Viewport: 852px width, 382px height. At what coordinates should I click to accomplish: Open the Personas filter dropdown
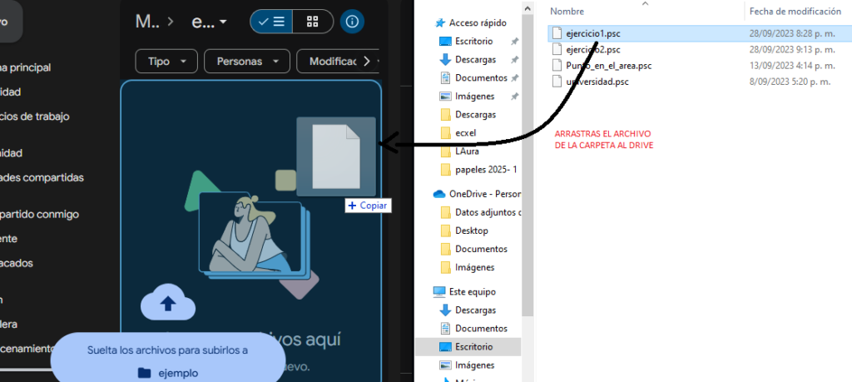[x=246, y=62]
